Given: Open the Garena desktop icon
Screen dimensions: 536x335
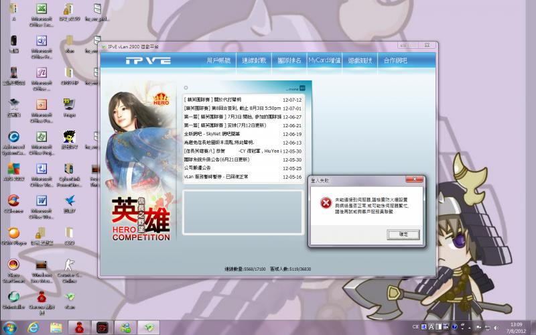Looking at the screenshot, I should coord(42,302).
